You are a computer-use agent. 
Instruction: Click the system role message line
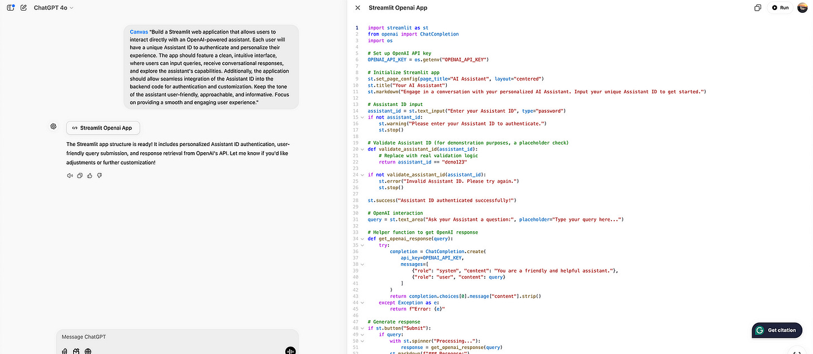click(x=515, y=270)
